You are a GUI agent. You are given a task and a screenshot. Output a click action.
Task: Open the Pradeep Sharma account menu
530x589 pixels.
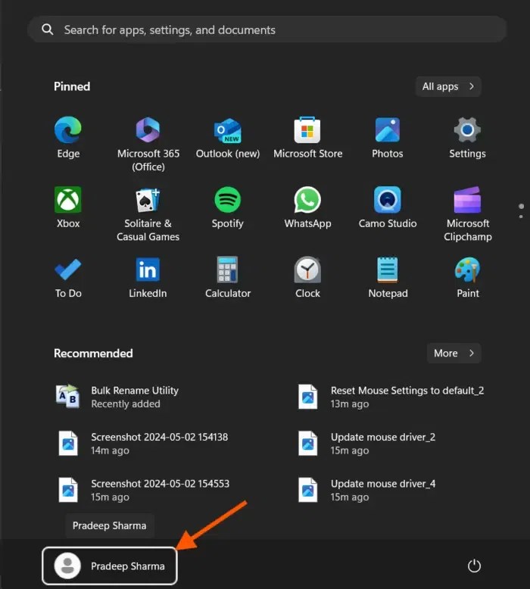109,566
